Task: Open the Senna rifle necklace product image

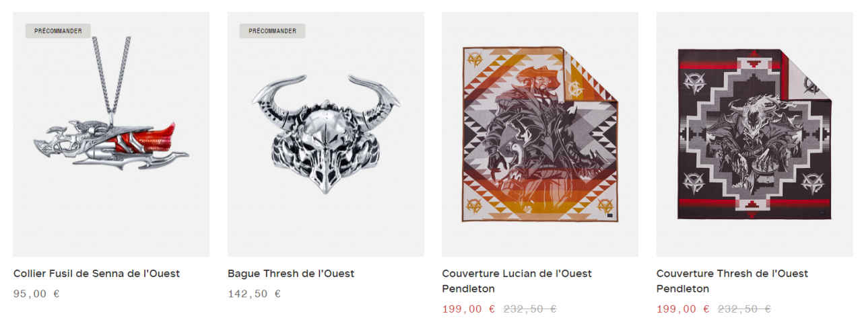Action: [x=111, y=134]
